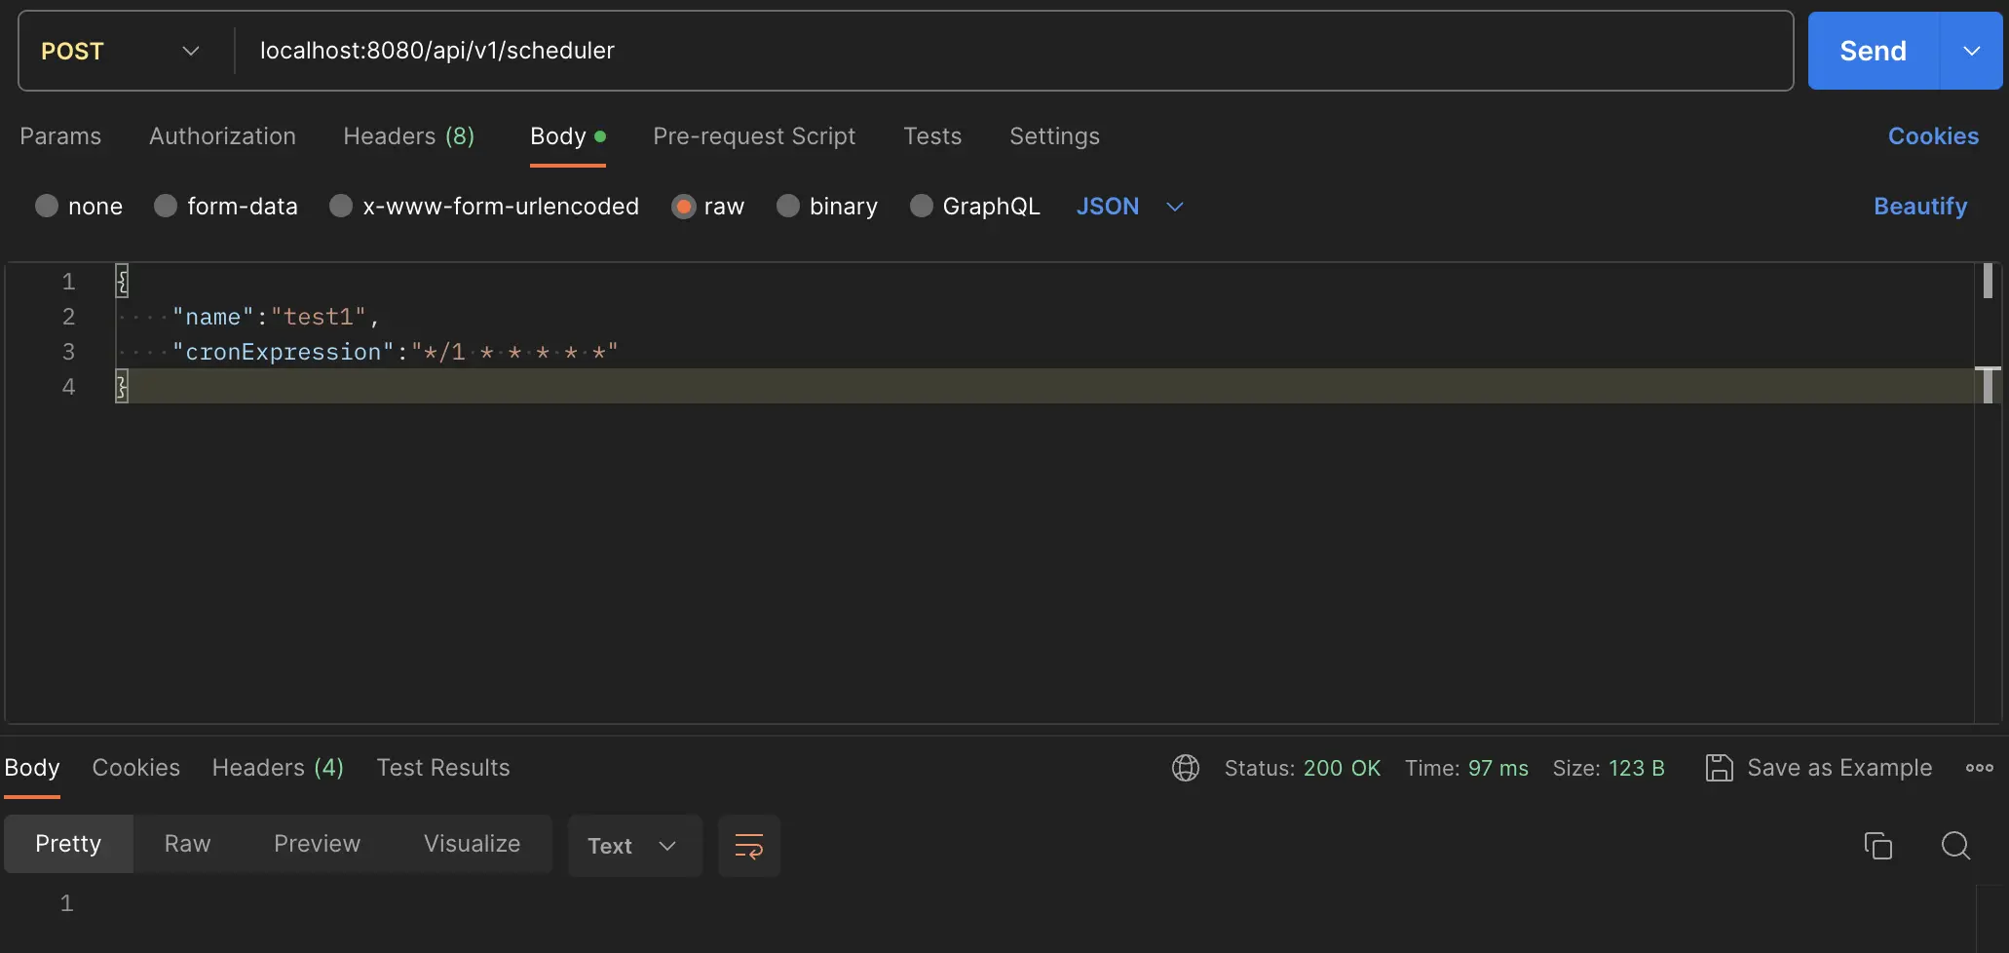Copy the response body using copy icon
2009x953 pixels.
pyautogui.click(x=1877, y=846)
